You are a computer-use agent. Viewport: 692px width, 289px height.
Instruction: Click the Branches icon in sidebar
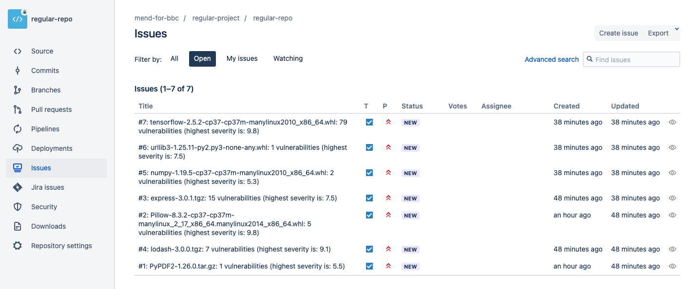18,90
